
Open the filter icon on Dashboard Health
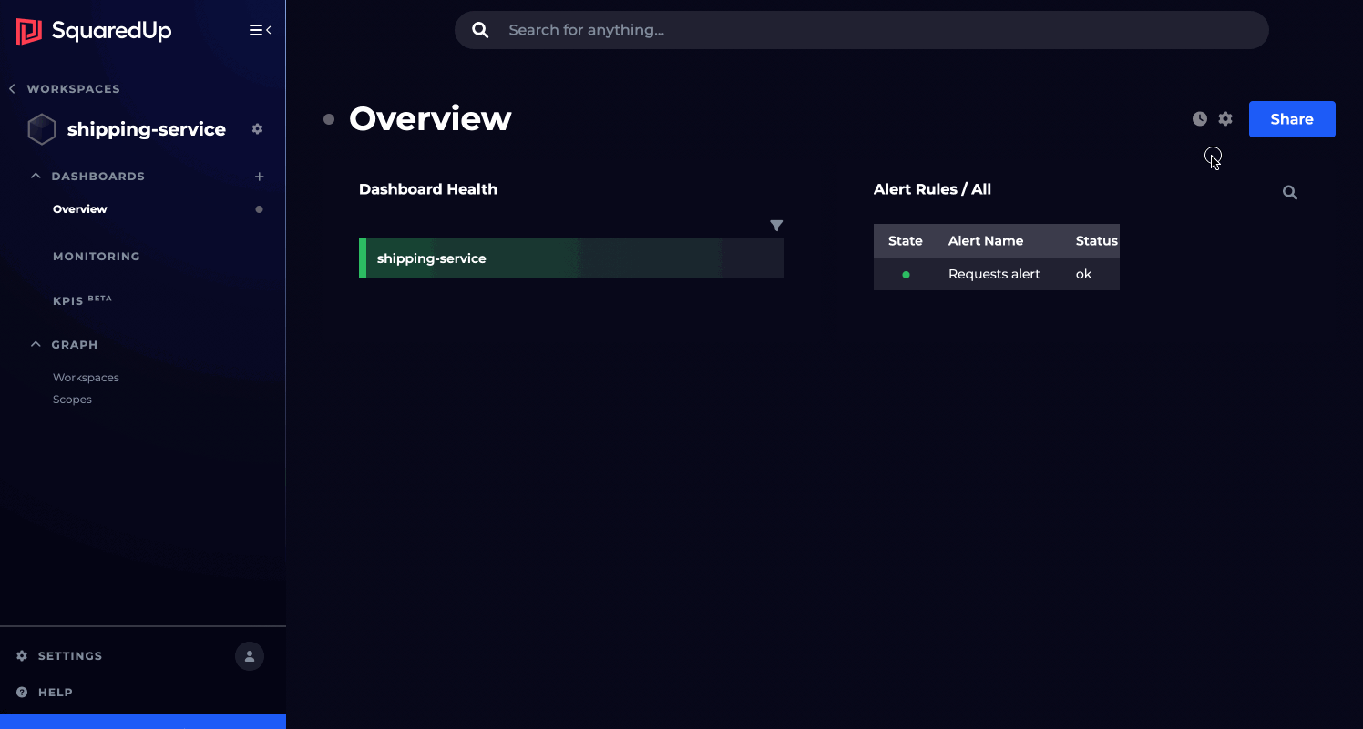pos(776,225)
